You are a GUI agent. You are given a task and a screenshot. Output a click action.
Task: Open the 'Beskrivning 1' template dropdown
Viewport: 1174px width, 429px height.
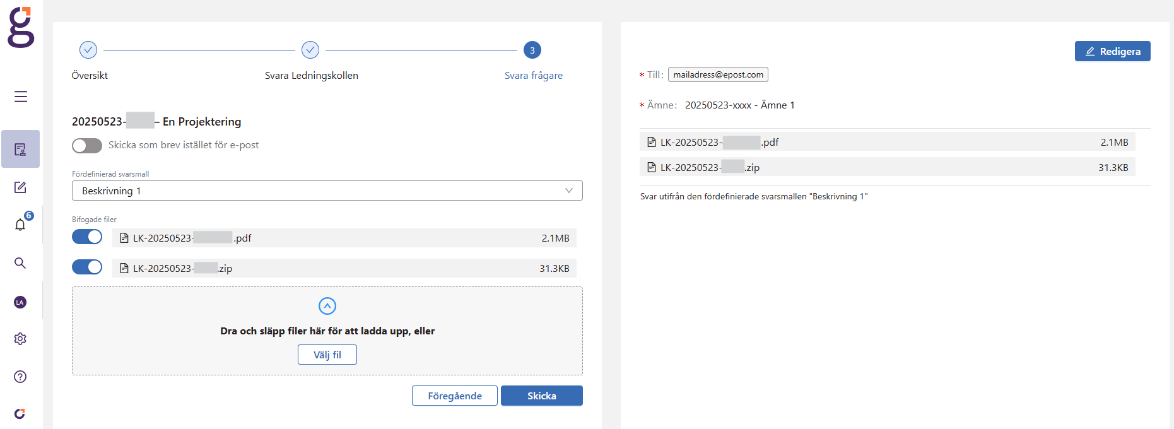pyautogui.click(x=327, y=191)
